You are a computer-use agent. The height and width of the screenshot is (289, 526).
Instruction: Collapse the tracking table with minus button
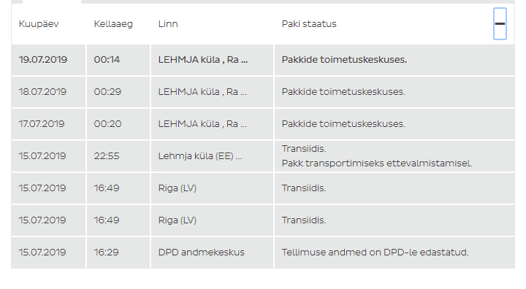[x=500, y=24]
